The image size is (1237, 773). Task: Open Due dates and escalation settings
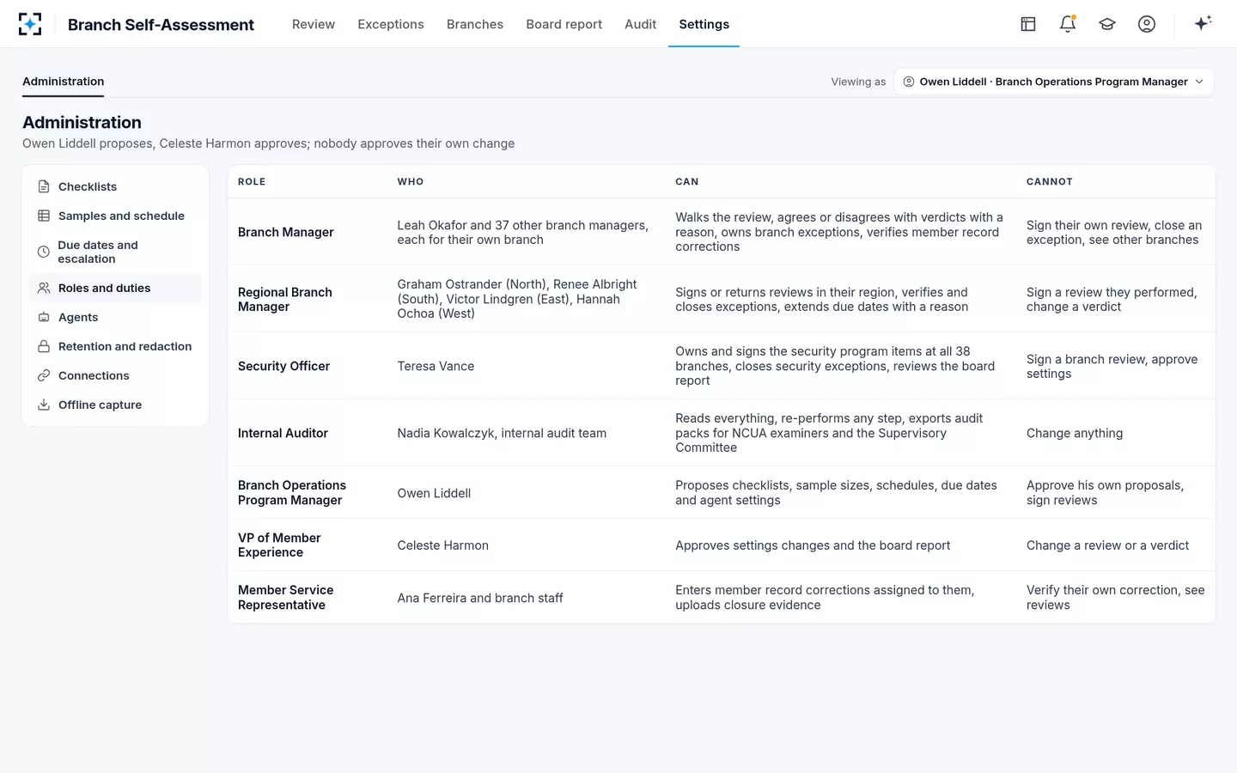point(115,252)
